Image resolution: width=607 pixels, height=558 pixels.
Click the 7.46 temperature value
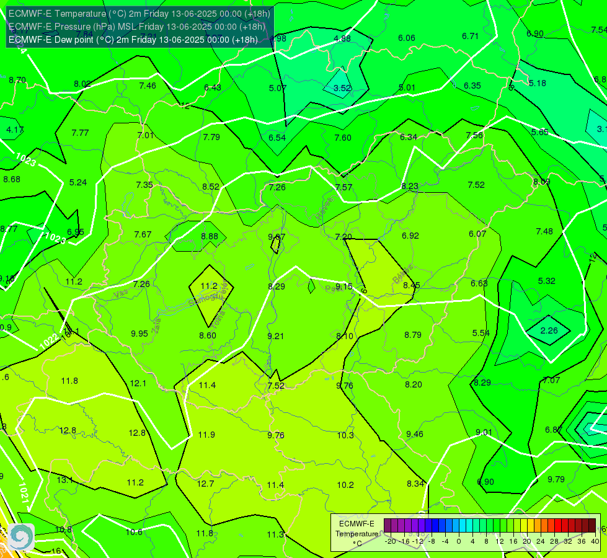point(148,86)
